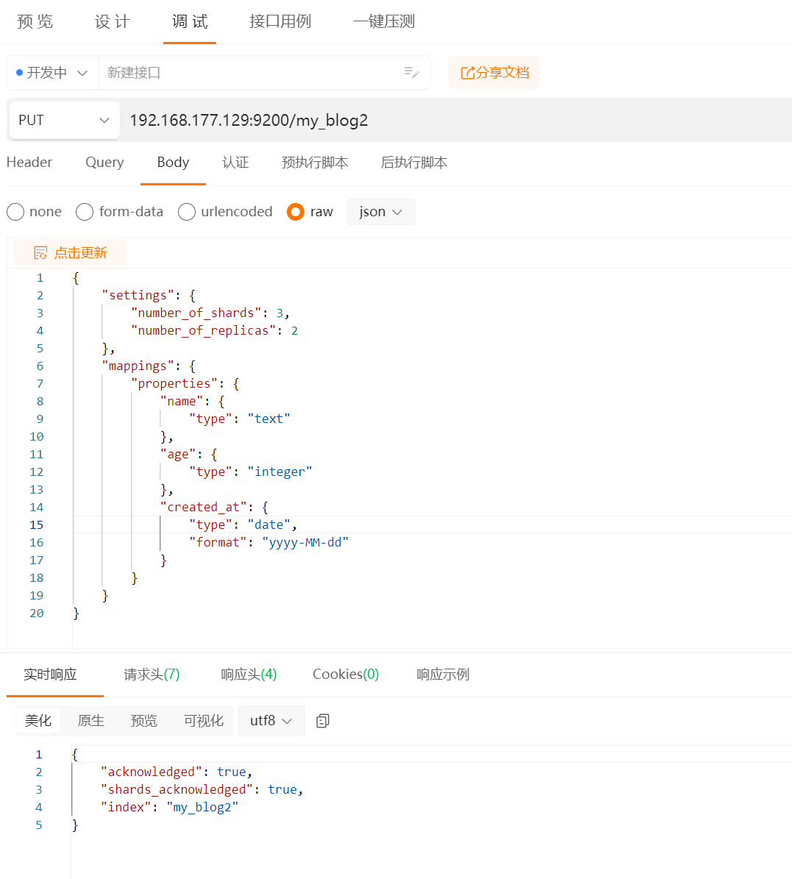Click the edit icon in interface name field

412,72
